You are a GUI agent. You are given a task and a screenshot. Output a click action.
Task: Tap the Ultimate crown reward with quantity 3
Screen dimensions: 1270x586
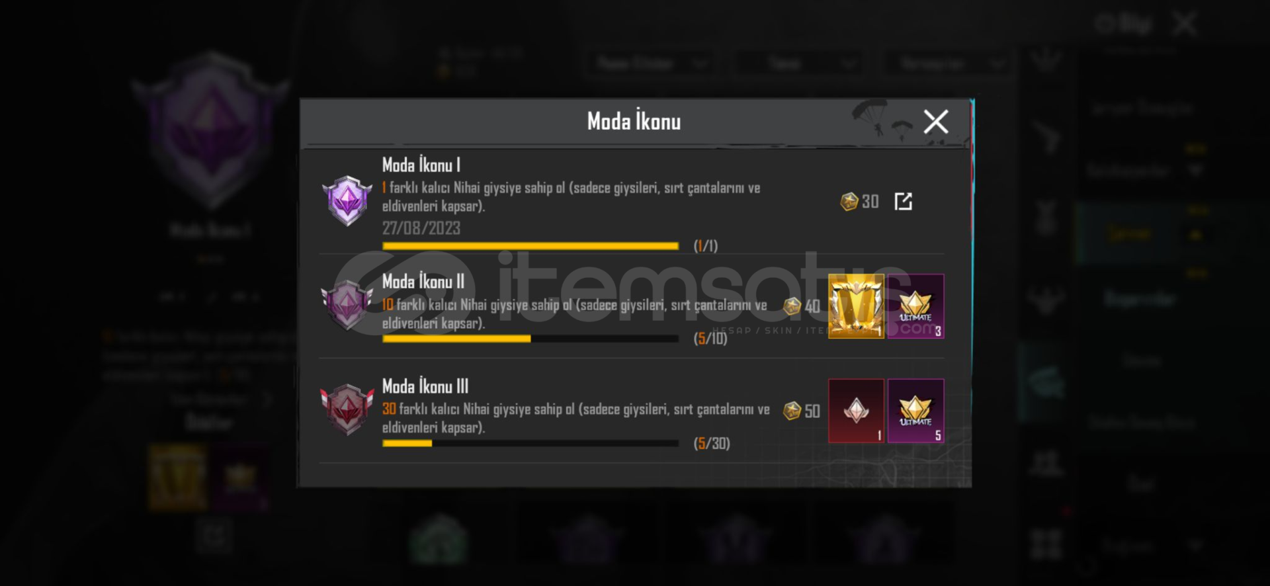tap(915, 306)
